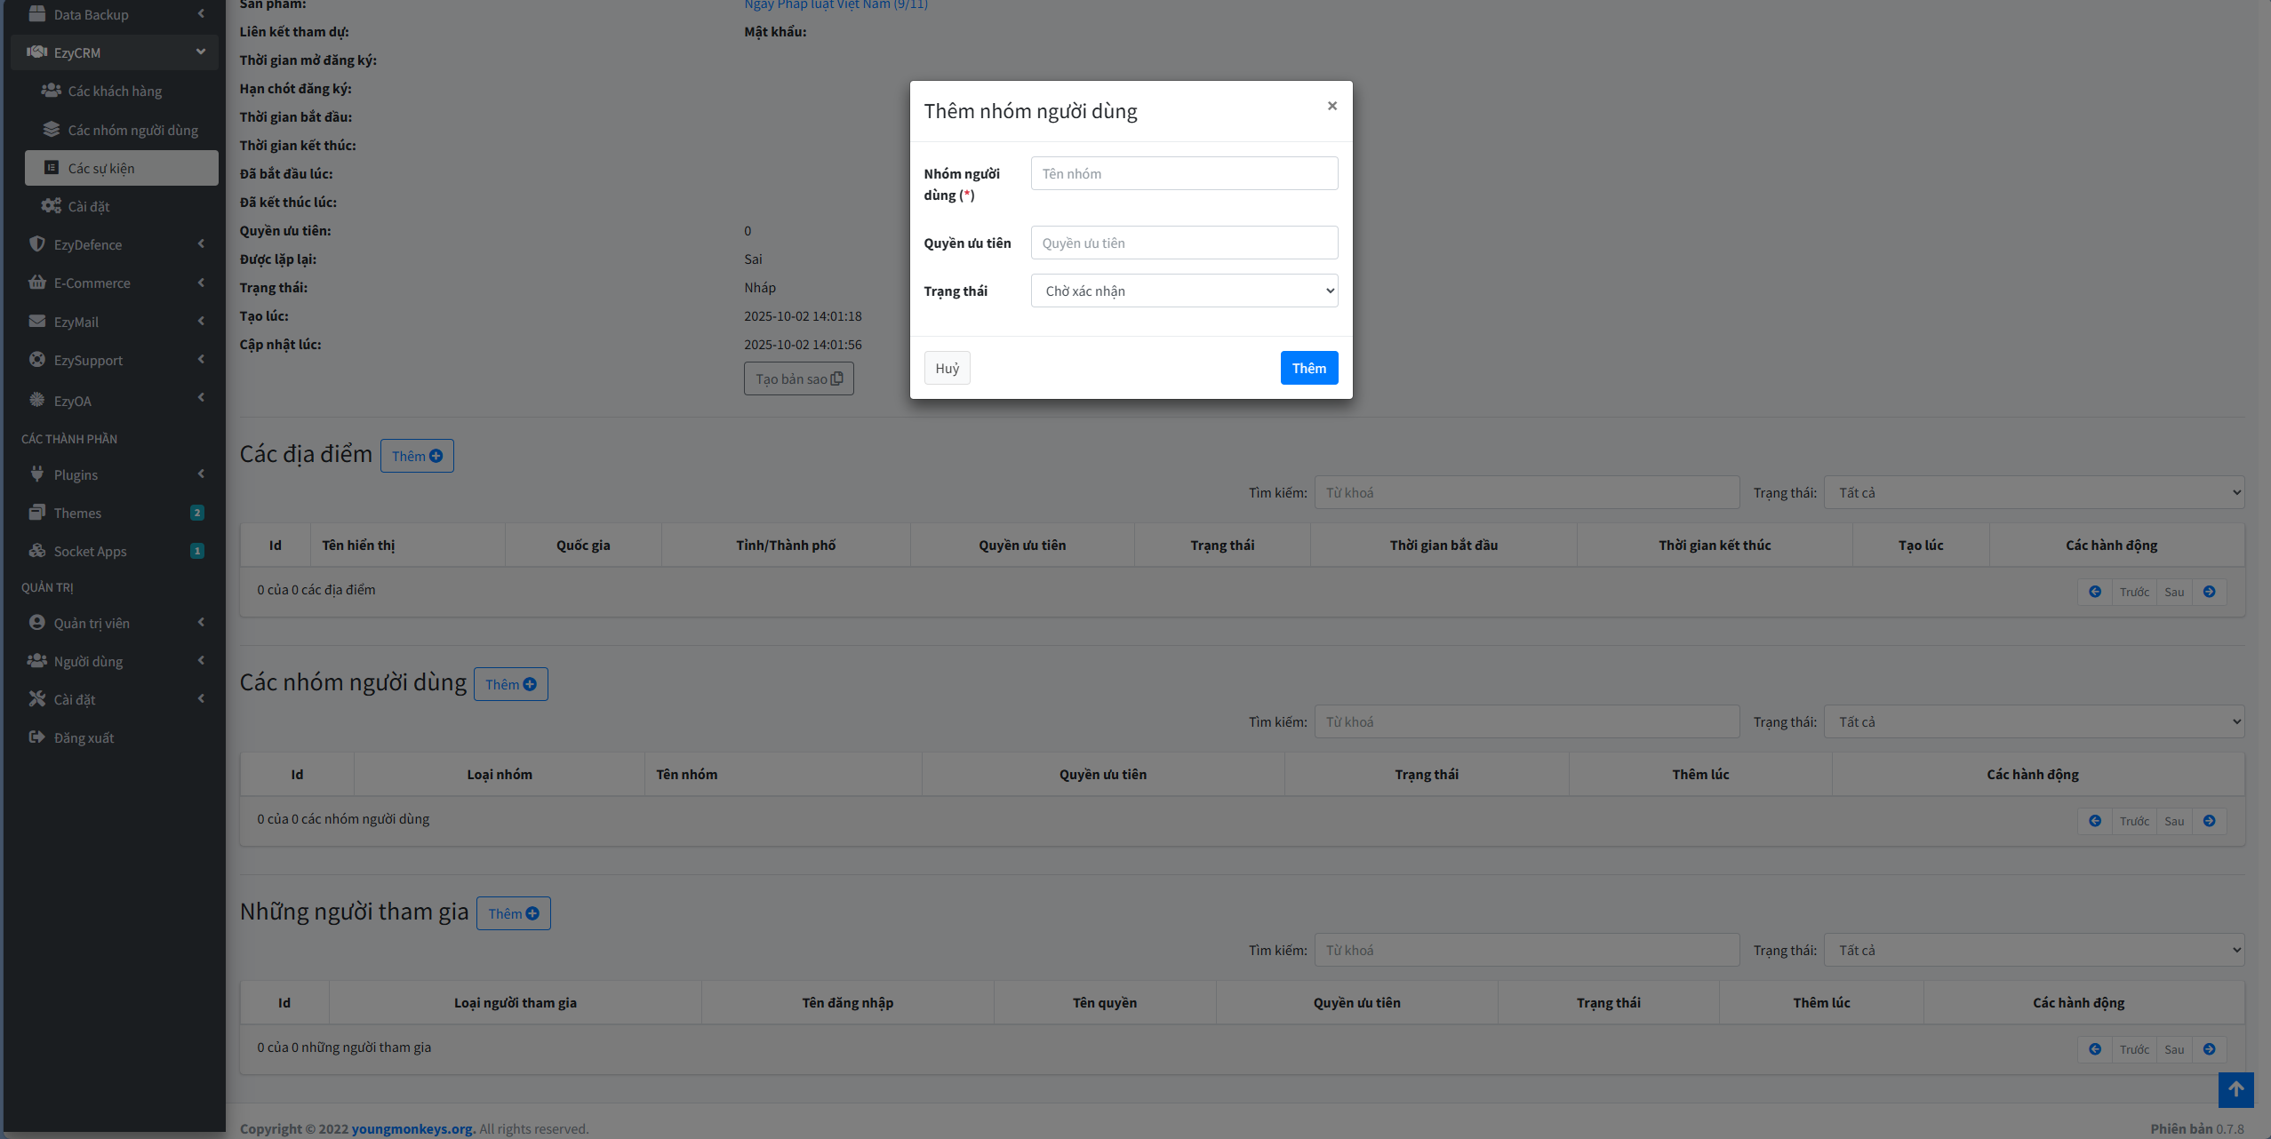
Task: Click the Các sự kiện sidebar icon
Action: click(x=52, y=168)
